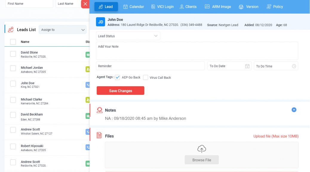The image size is (310, 172).
Task: Click Michael Jordan's status icon
Action: pyautogui.click(x=88, y=69)
